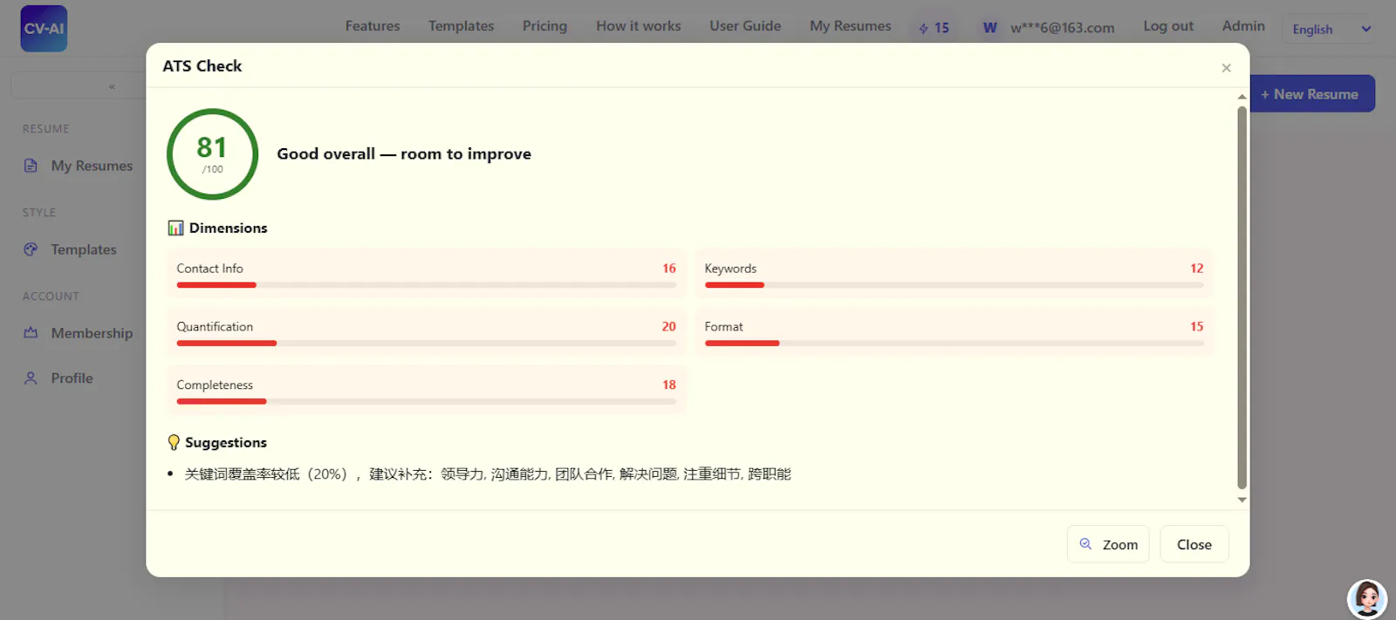This screenshot has height=620, width=1396.
Task: Click the Format dimension label
Action: point(723,326)
